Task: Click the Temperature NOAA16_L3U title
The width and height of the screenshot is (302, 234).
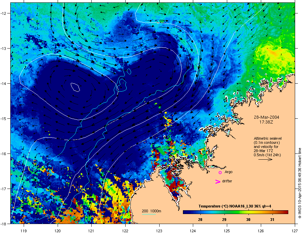Action: [x=235, y=206]
